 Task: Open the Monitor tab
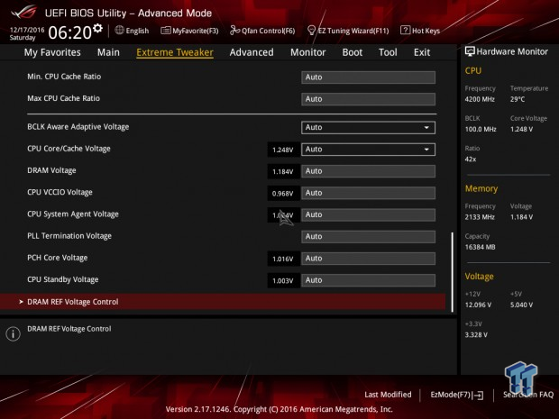pyautogui.click(x=308, y=52)
